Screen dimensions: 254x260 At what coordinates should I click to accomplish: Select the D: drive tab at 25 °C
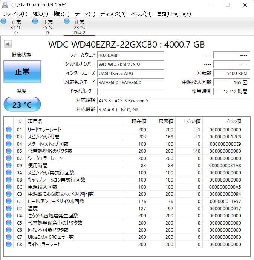click(x=48, y=27)
